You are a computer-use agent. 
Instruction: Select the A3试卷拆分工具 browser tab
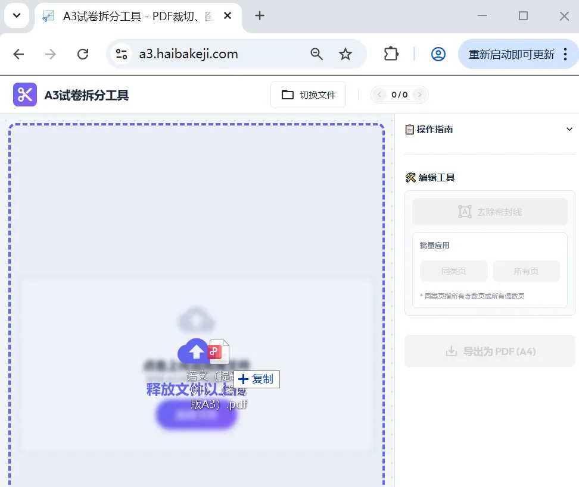click(138, 16)
